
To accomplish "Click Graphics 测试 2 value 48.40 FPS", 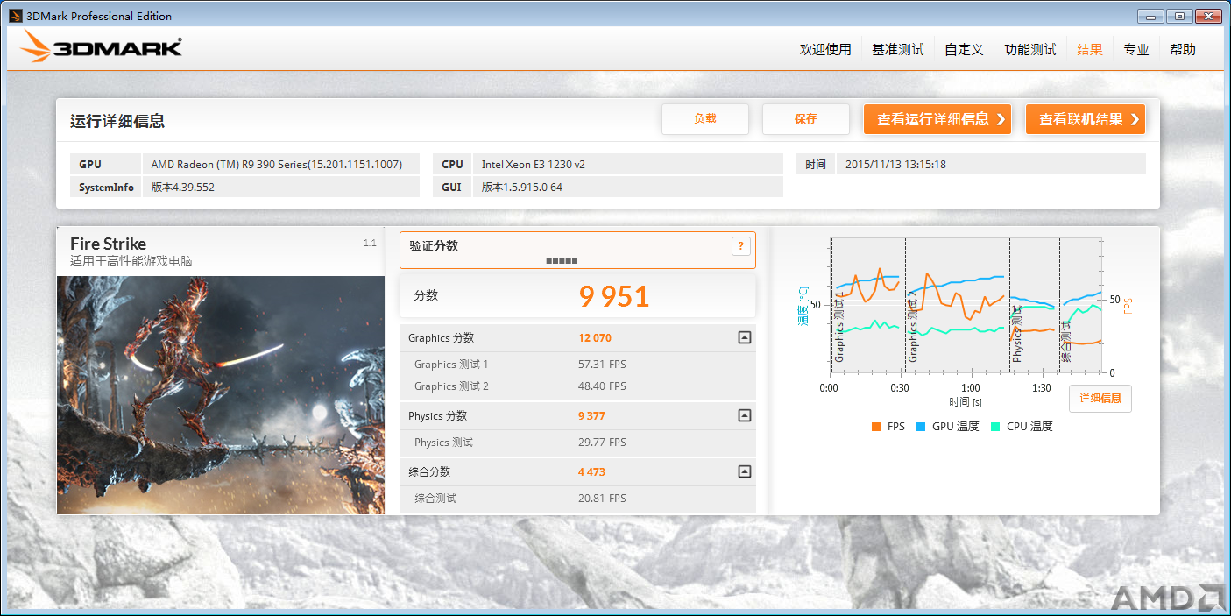I will point(602,386).
